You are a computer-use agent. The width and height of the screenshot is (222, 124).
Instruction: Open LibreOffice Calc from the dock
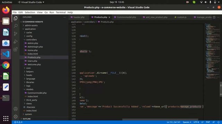tap(6, 76)
